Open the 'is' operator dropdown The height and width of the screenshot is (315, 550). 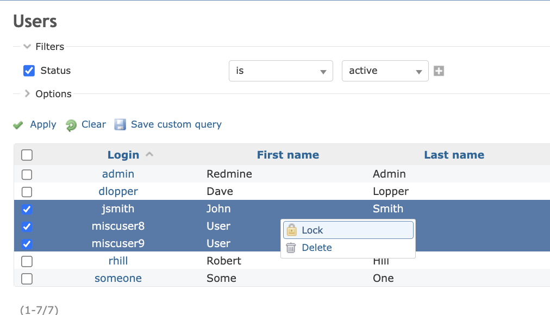point(280,71)
